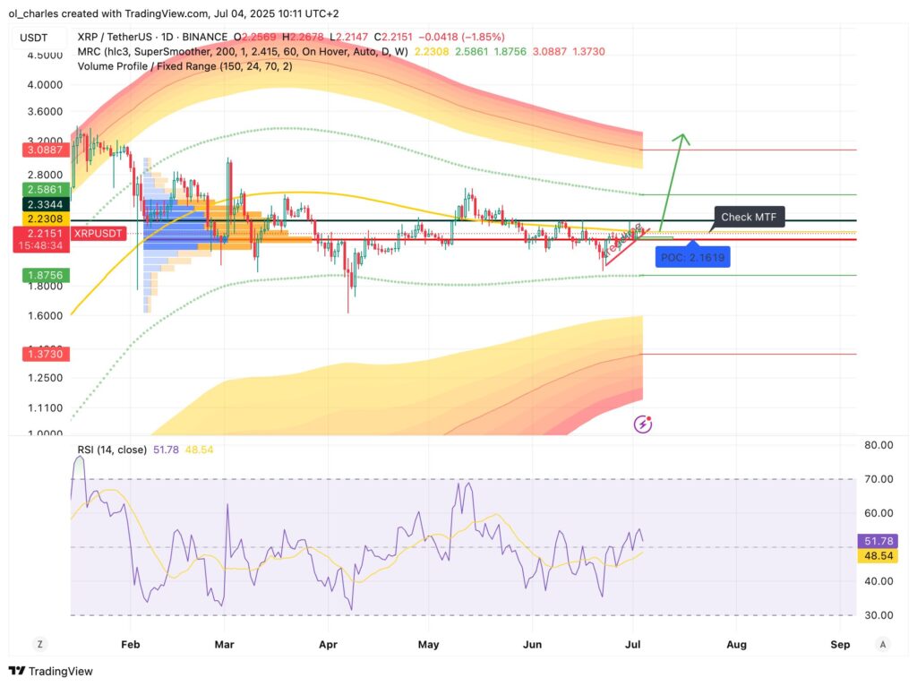917x686 pixels.
Task: Click the "Check MTF" note label
Action: 749,217
